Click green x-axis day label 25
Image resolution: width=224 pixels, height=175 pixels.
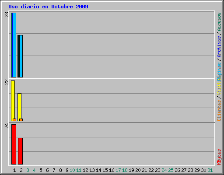[171, 170]
